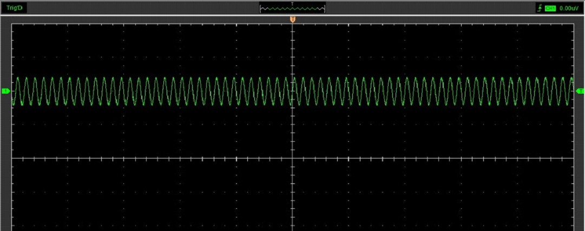Click the 0.00uV trigger level readout
This screenshot has width=585, height=231.
(x=569, y=8)
